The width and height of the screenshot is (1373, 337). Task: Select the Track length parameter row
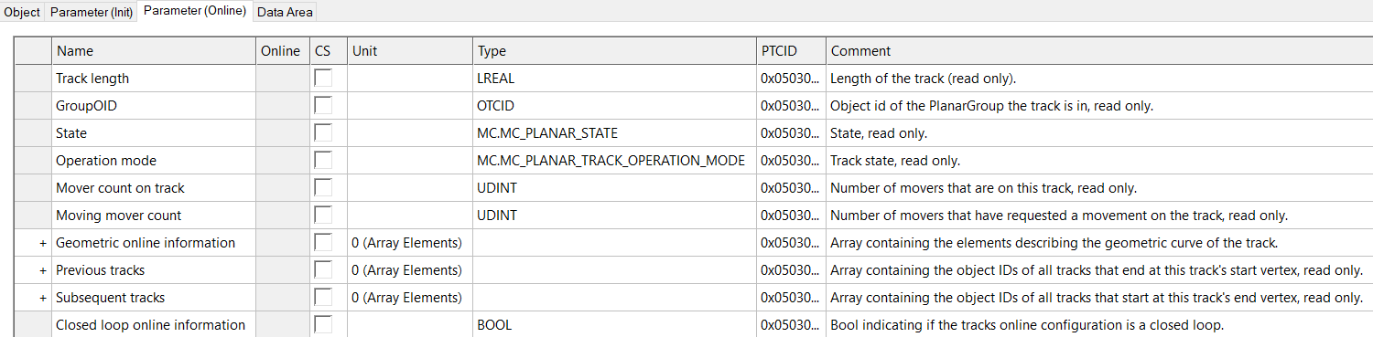coord(694,79)
